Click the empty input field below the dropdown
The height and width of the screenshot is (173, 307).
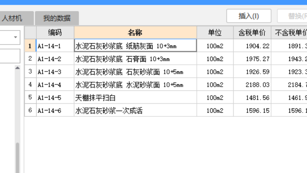coord(10,56)
